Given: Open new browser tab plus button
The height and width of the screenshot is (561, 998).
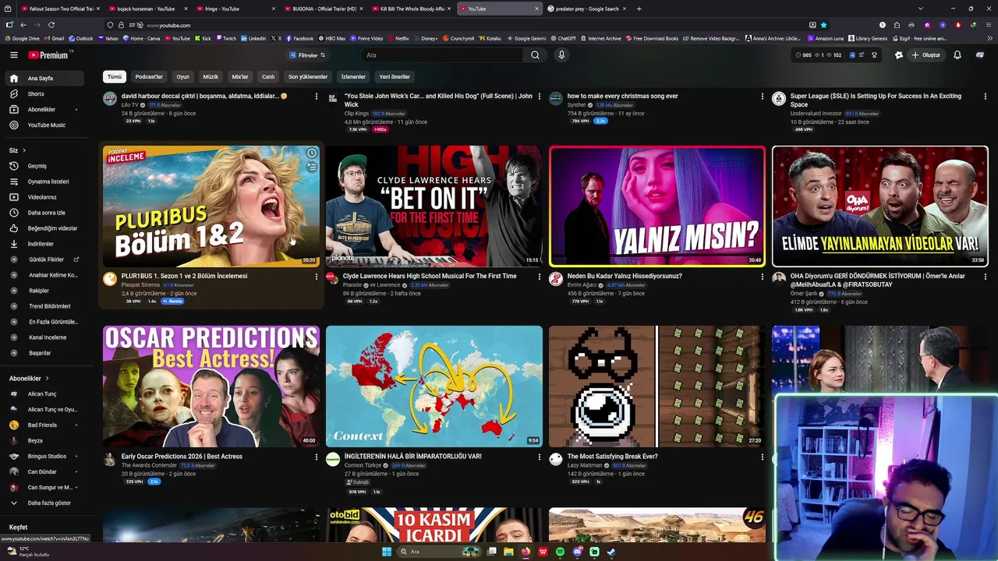Looking at the screenshot, I should [639, 9].
